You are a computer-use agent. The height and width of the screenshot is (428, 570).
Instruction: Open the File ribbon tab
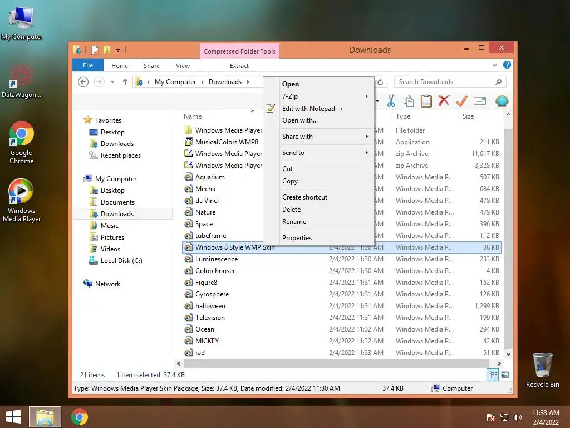click(x=88, y=65)
